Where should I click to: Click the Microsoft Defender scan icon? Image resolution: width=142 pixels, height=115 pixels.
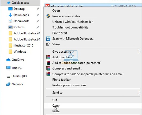48,39
